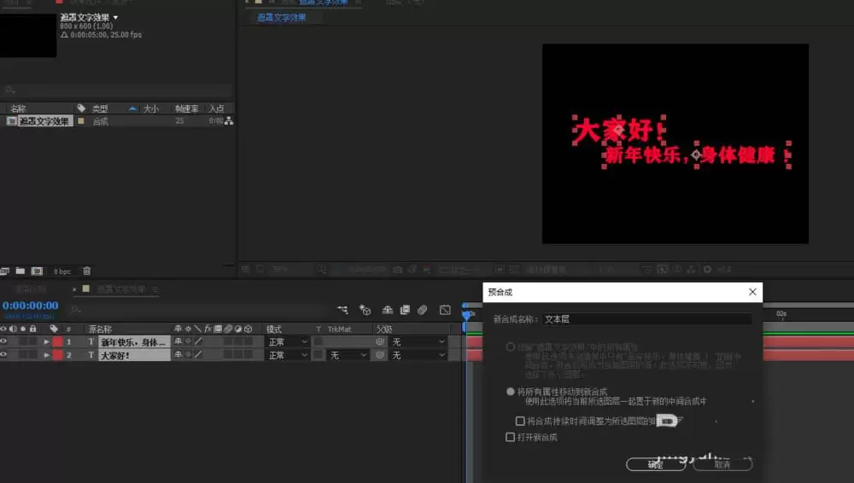Expand layer 2 大家好! disclosure triangle
Screen dimensions: 854x483
pyautogui.click(x=47, y=355)
